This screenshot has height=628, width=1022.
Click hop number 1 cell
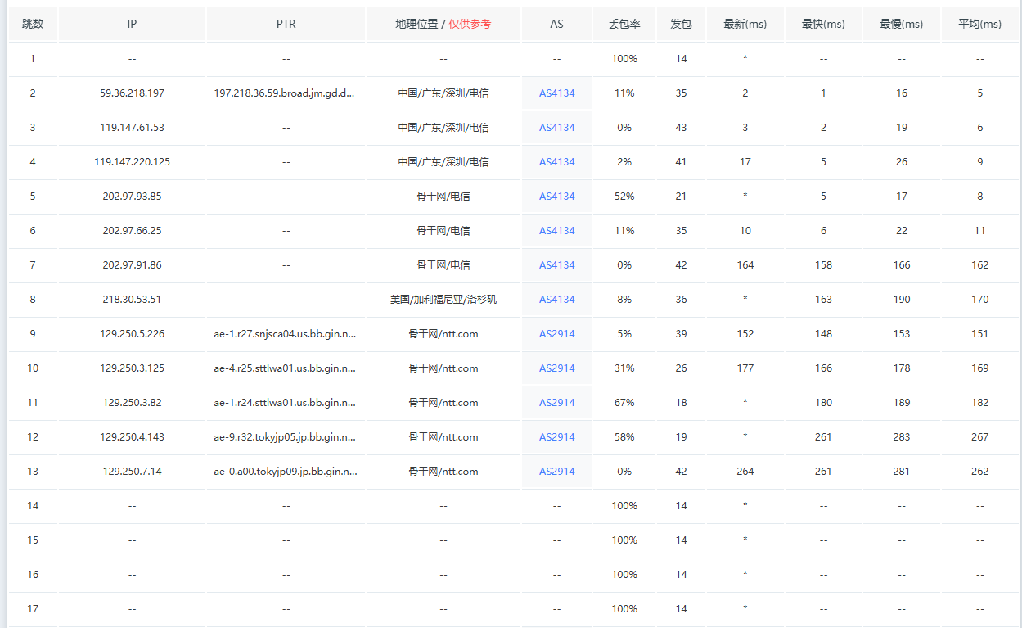pos(33,59)
